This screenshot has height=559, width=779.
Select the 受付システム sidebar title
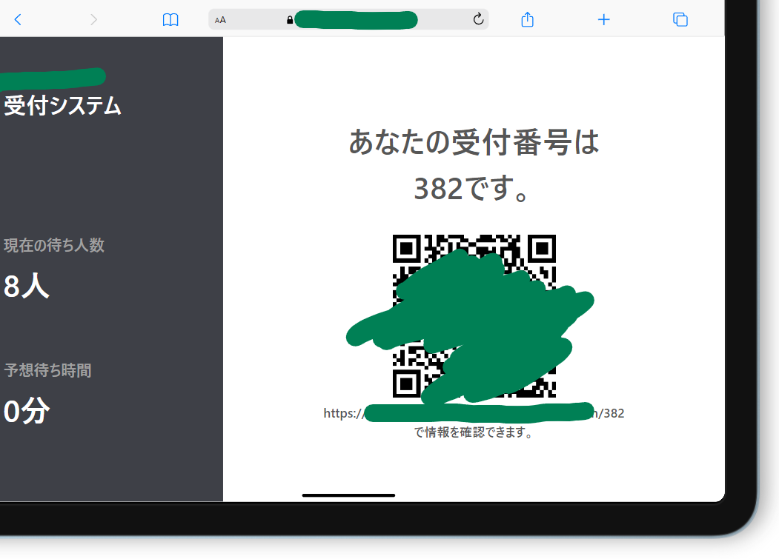[62, 106]
